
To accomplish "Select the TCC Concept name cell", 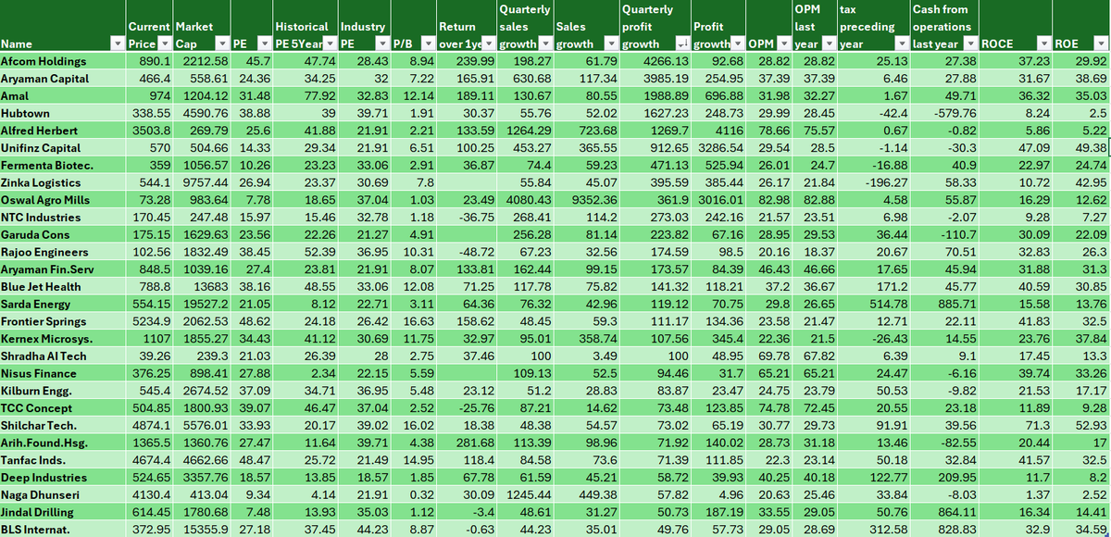I will (x=63, y=408).
